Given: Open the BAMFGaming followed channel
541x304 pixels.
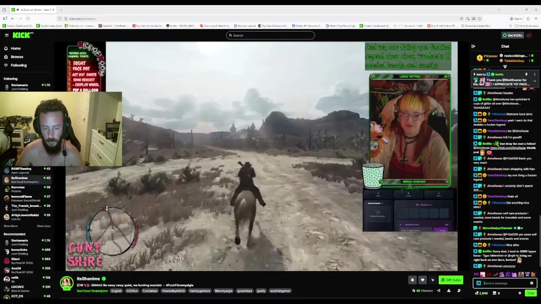Looking at the screenshot, I should click(27, 171).
